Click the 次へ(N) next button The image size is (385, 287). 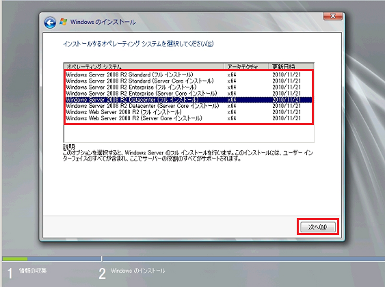pyautogui.click(x=318, y=227)
